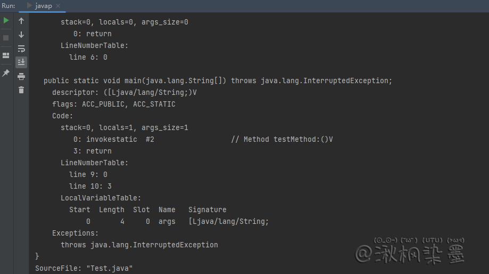Click the Down the Stack Trace arrow
Screen dimensions: 489x274
[x=21, y=35]
